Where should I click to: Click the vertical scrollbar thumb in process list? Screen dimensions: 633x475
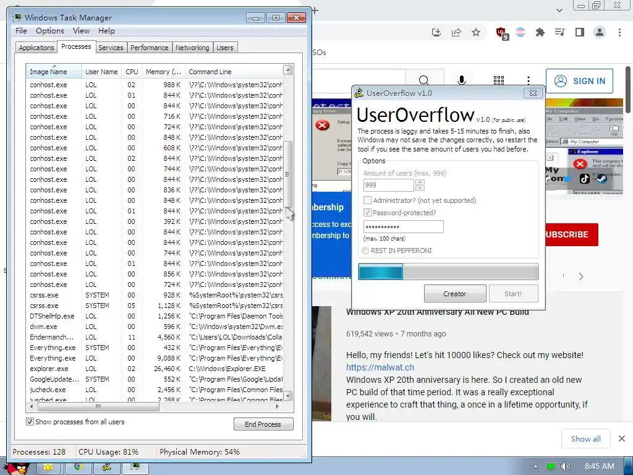(288, 174)
